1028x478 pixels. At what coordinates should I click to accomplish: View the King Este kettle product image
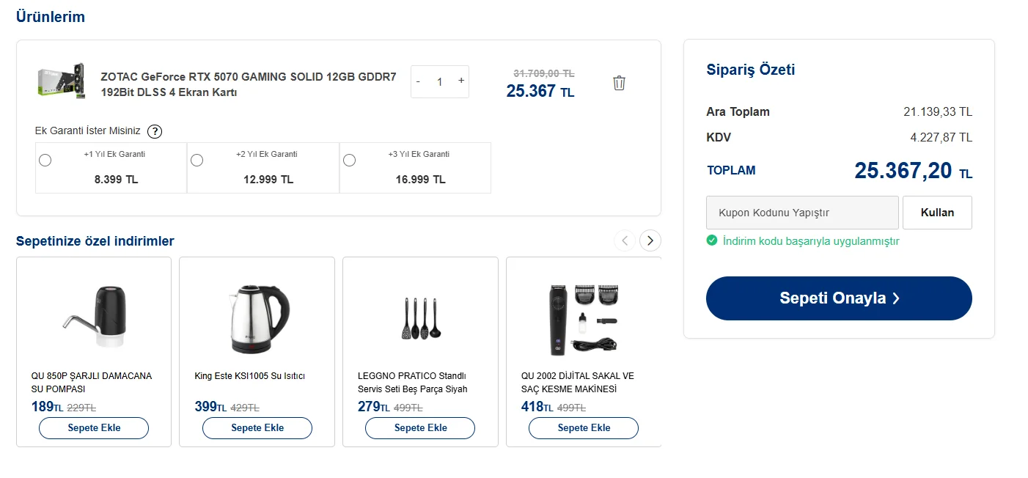tap(257, 318)
